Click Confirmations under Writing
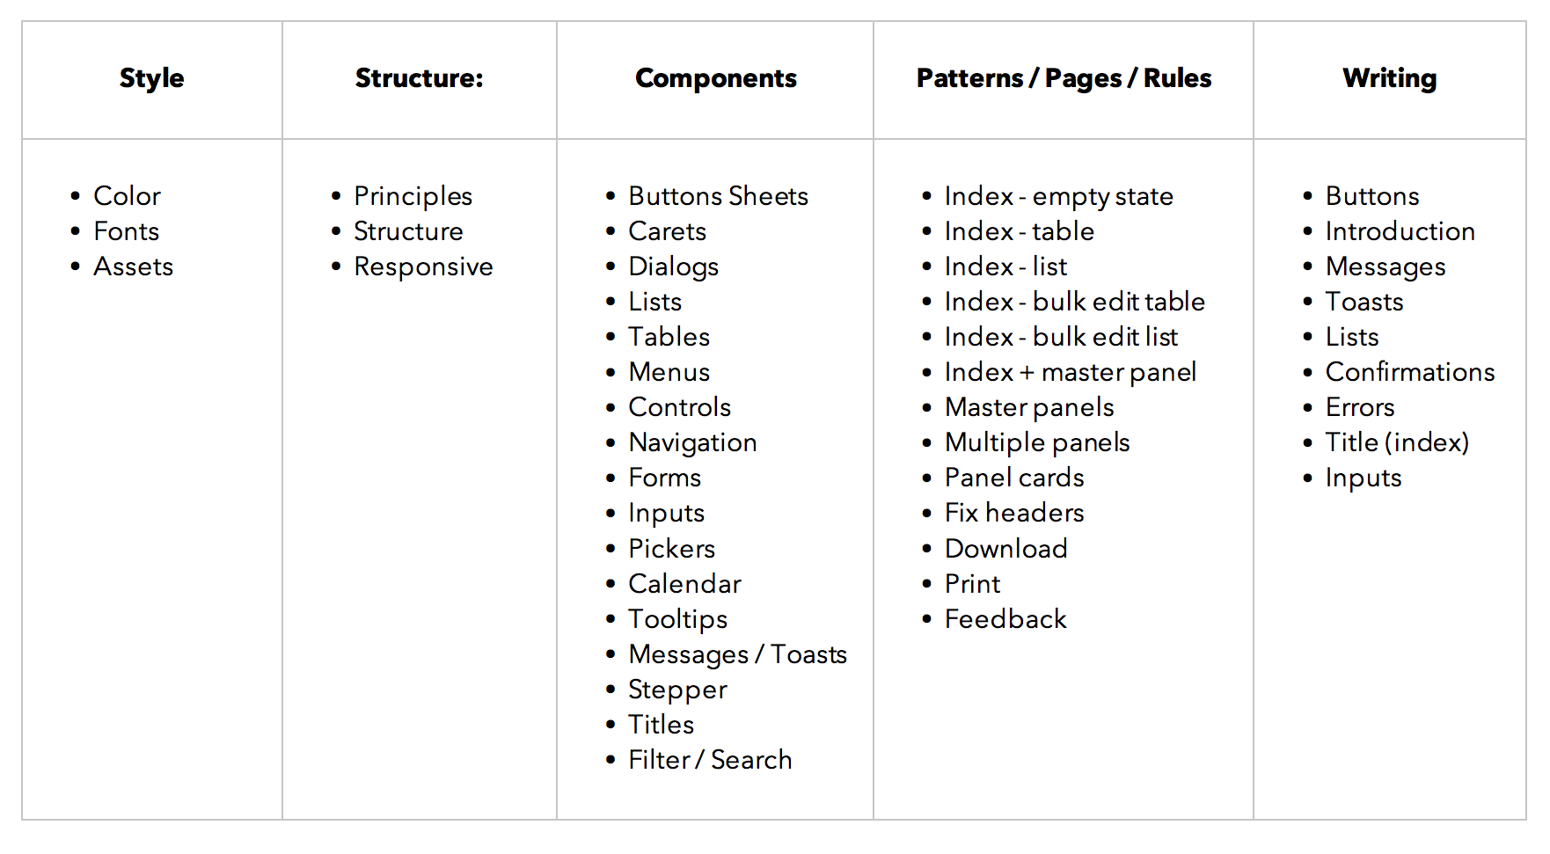This screenshot has height=854, width=1550. pyautogui.click(x=1409, y=372)
